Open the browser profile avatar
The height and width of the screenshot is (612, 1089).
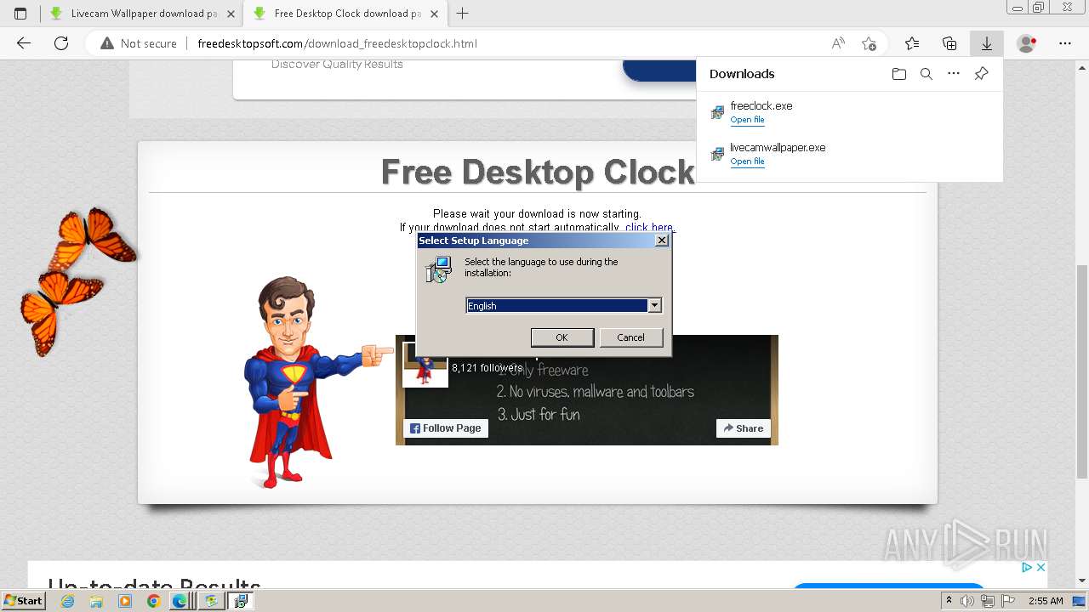click(x=1027, y=43)
